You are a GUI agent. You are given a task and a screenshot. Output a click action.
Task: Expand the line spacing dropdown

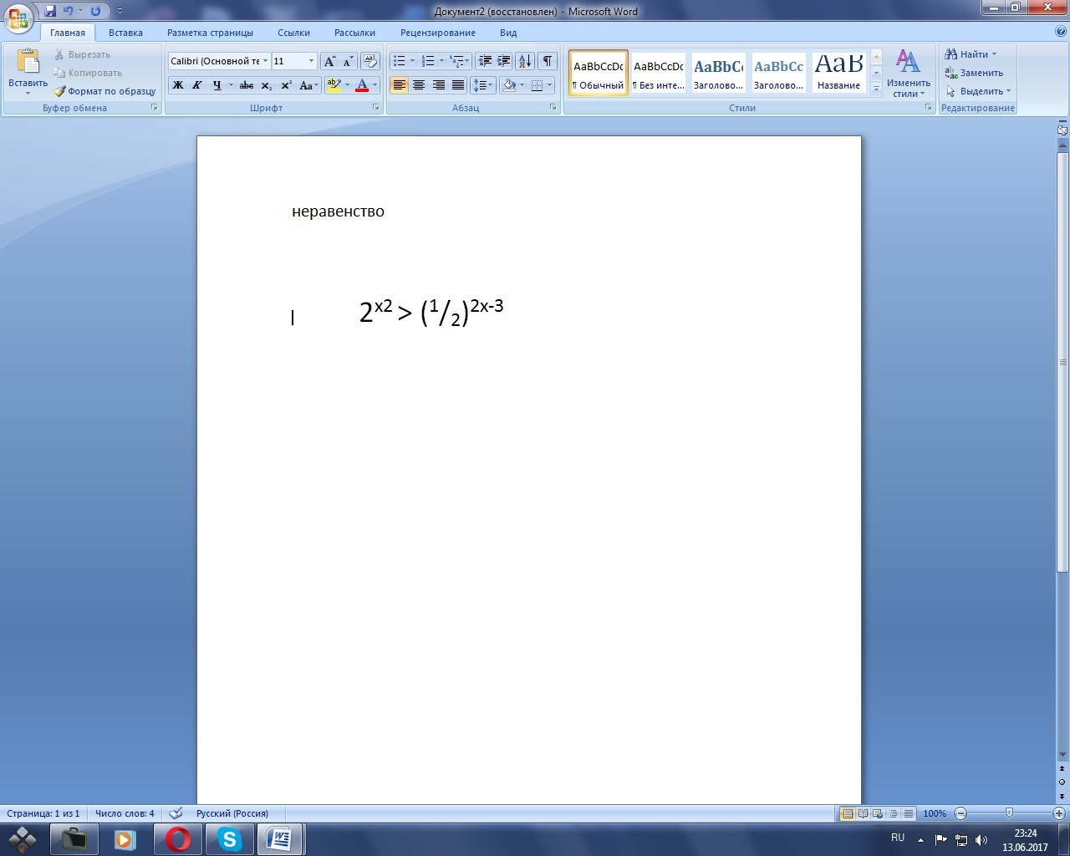coord(491,85)
